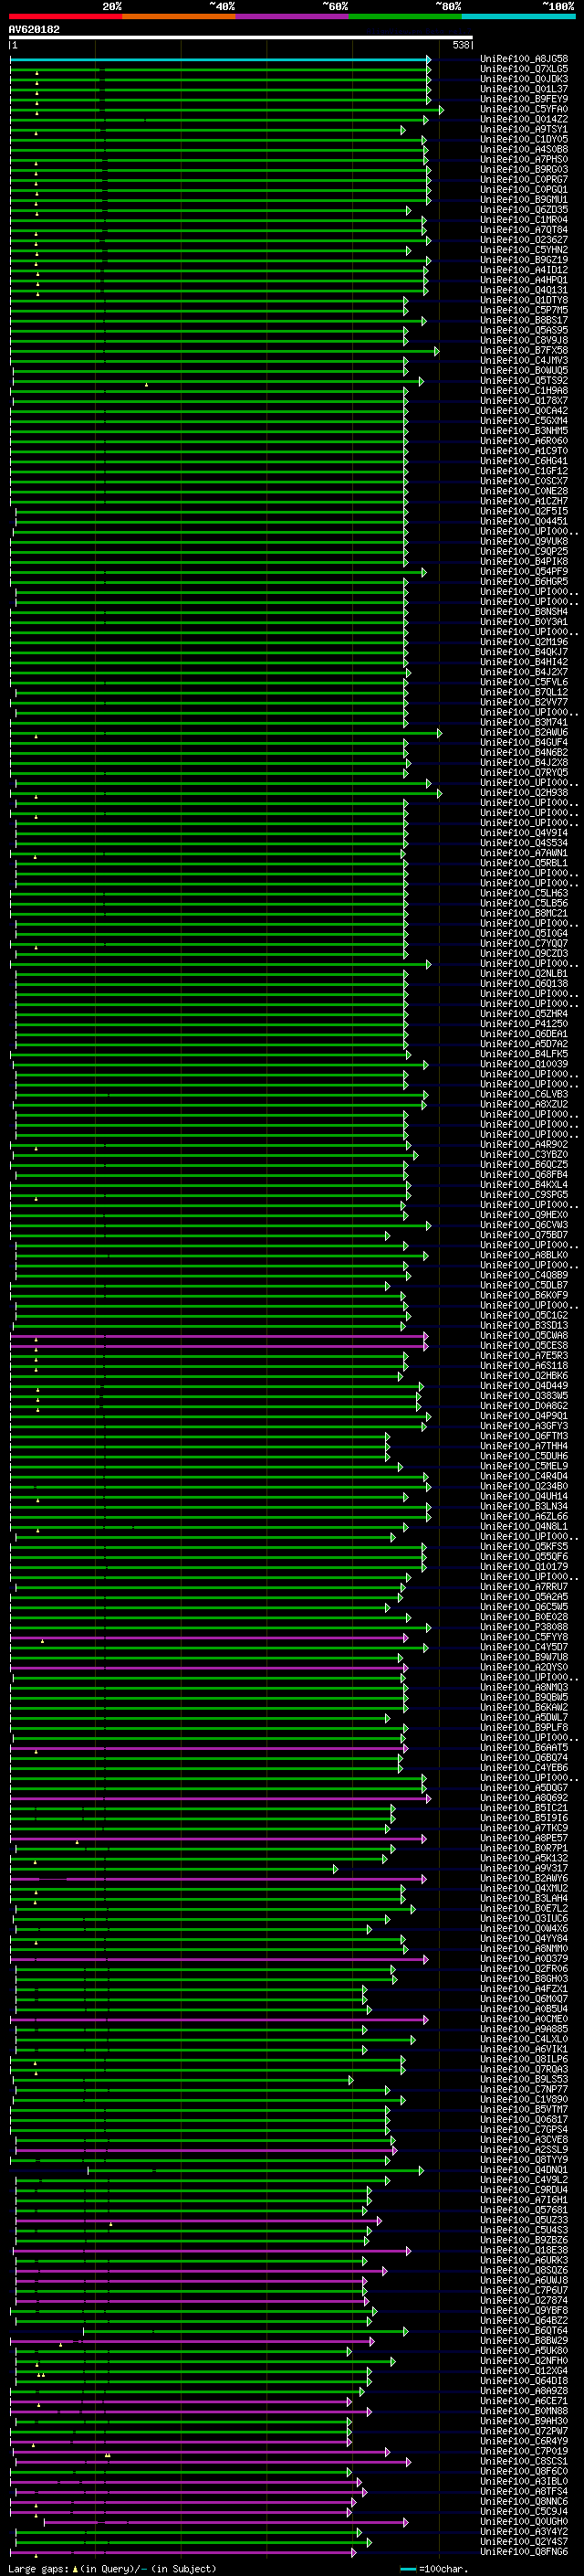Click hit label UniRef100_Q4P9Q1
This screenshot has width=584, height=2576.
pyautogui.click(x=524, y=1416)
